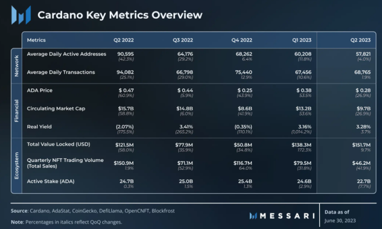
Task: Click the Quarterly NFT Trading Volume row label
Action: click(x=65, y=163)
